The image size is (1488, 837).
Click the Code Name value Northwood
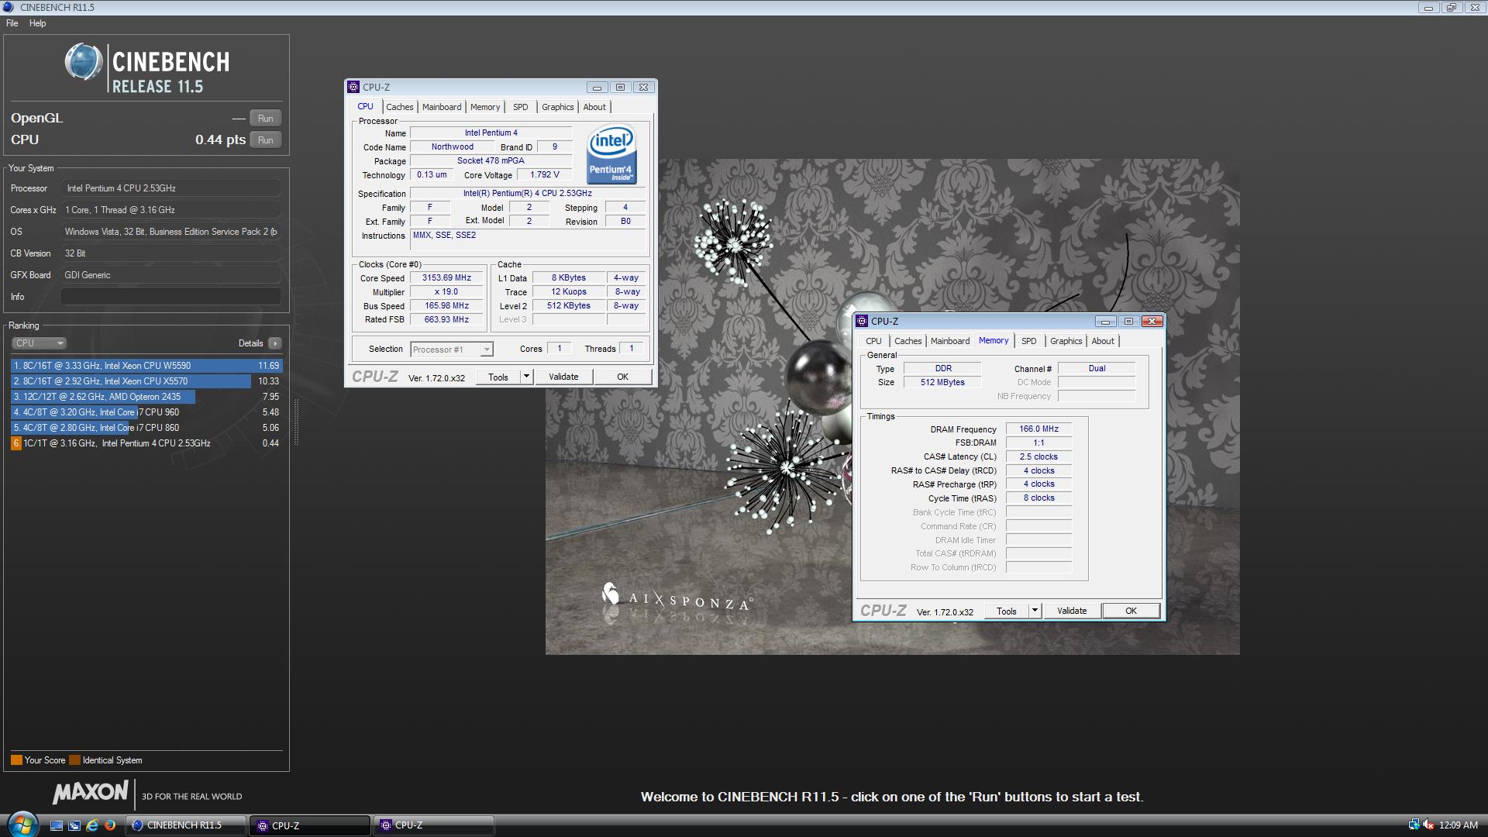453,146
